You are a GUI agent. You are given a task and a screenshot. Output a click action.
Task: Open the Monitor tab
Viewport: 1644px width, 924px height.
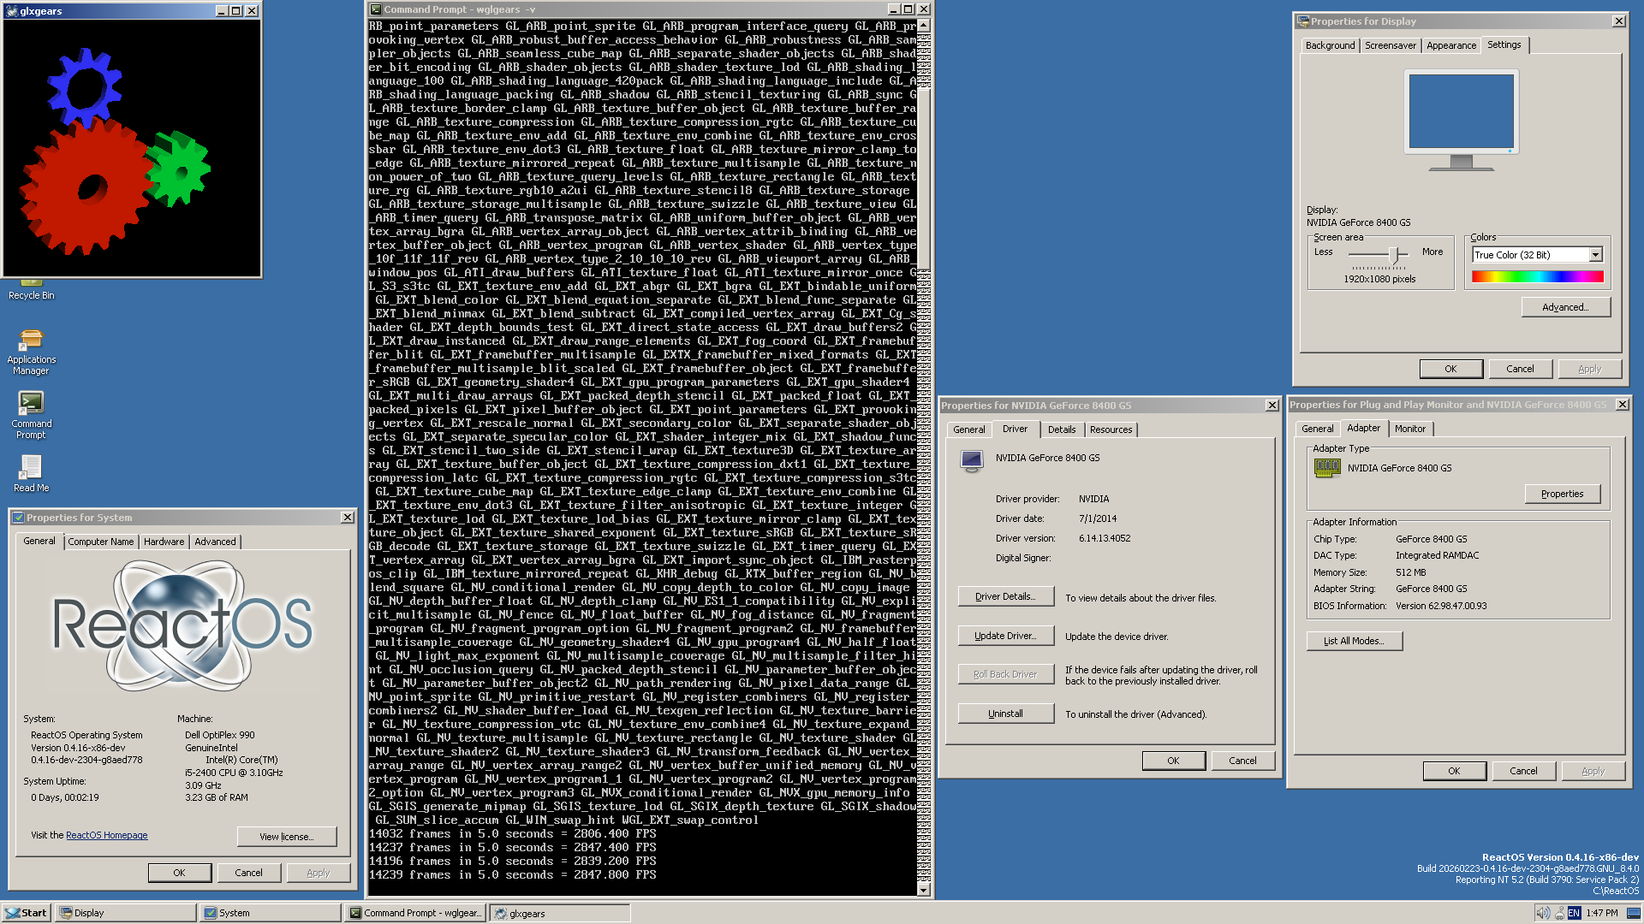1409,429
